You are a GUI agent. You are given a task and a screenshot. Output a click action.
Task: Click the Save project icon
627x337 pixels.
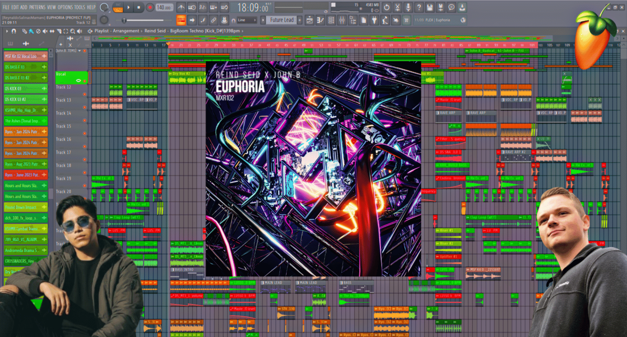click(430, 8)
